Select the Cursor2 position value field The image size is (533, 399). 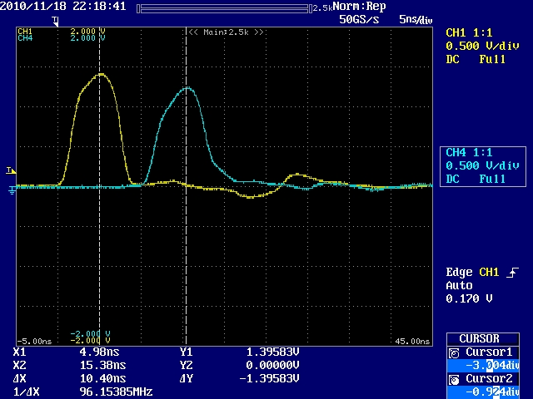coord(494,390)
